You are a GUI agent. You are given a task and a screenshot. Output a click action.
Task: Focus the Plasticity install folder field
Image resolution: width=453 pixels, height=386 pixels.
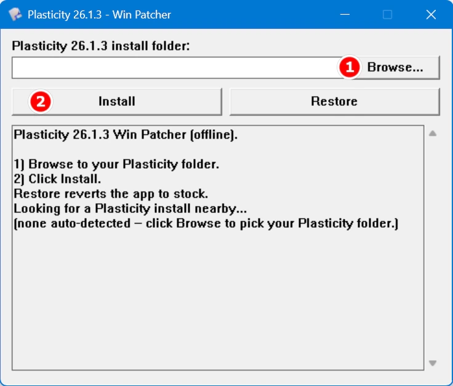tap(176, 68)
